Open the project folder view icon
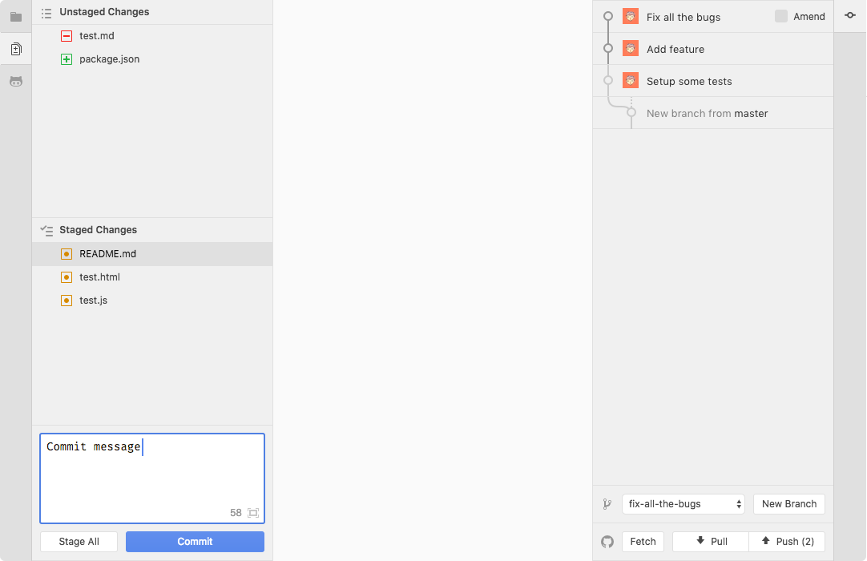 tap(16, 17)
